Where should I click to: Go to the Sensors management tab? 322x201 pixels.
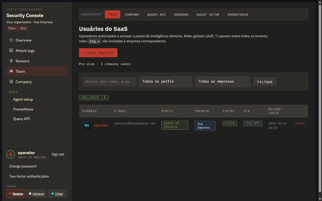tap(181, 15)
